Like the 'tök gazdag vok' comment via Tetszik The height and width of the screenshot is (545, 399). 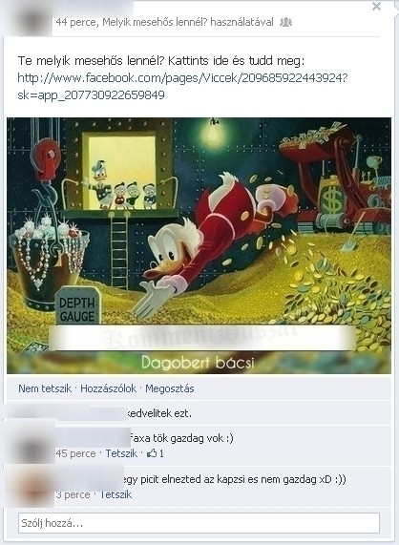point(121,453)
